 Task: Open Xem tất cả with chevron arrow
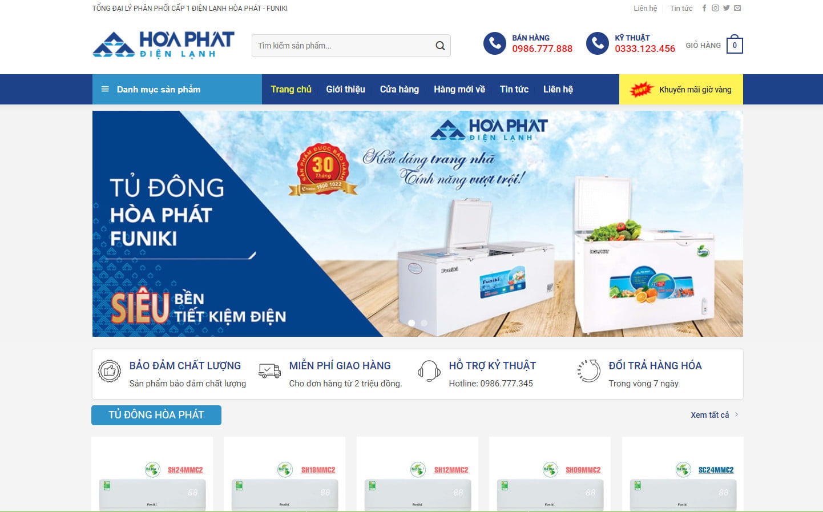(x=715, y=415)
